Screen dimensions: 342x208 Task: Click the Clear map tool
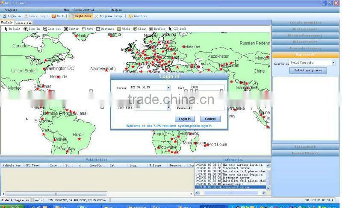pos(139,29)
